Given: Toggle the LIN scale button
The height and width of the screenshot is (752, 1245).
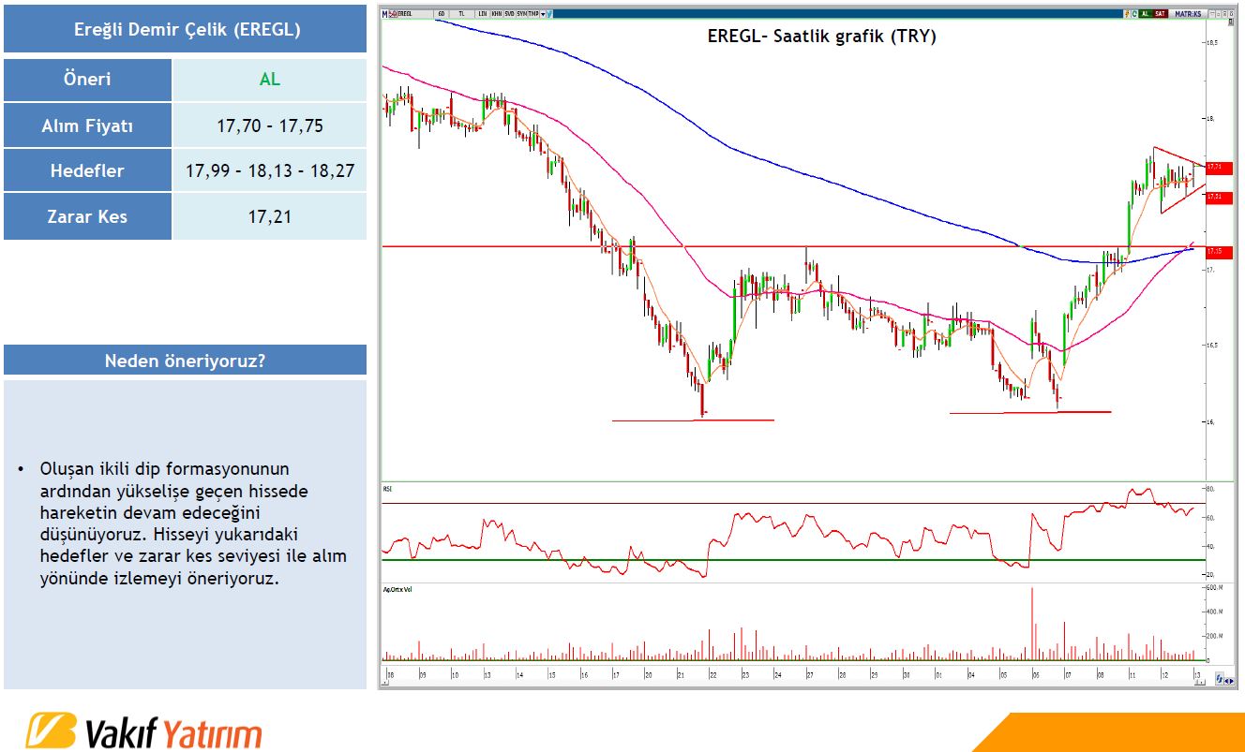Looking at the screenshot, I should click(483, 14).
